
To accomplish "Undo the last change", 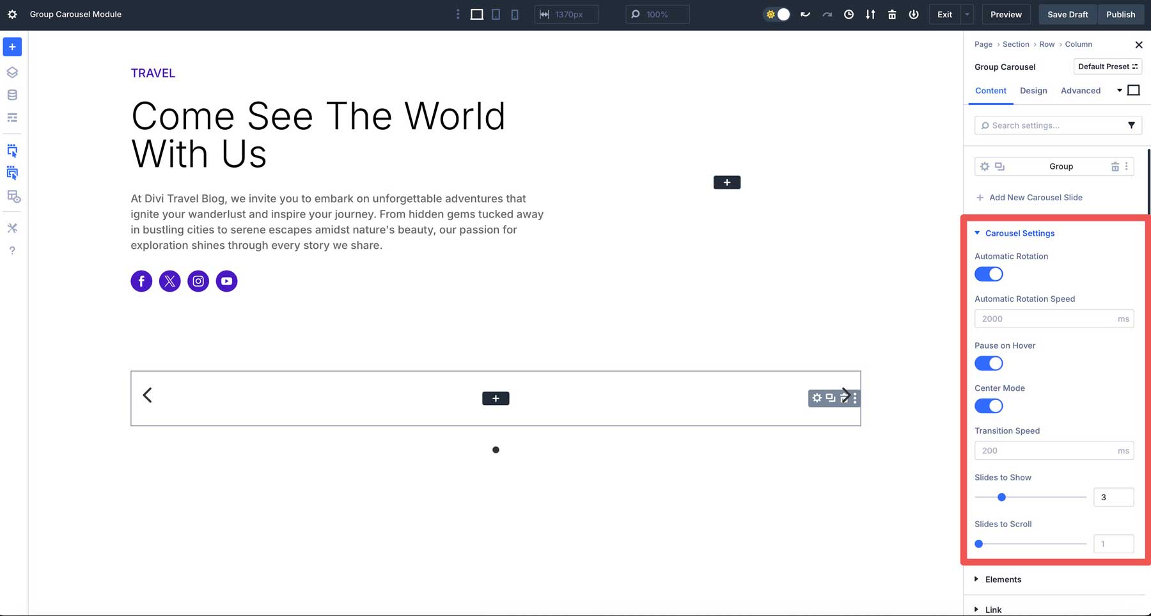I will tap(805, 14).
